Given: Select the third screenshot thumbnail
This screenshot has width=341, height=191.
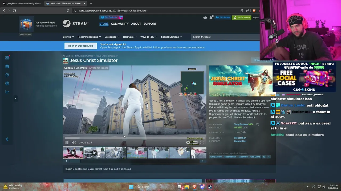Looking at the screenshot, I should point(116,153).
